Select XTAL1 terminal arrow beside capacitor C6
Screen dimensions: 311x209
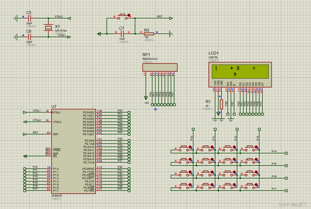tap(69, 37)
